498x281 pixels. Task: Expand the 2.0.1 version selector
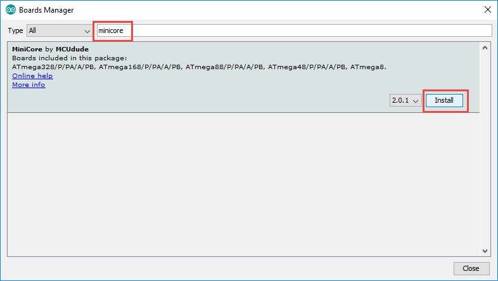[x=405, y=101]
